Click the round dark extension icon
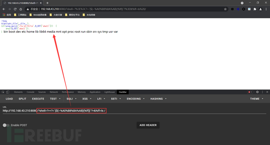Image resolution: width=270 pixels, height=145 pixels. 243,9
